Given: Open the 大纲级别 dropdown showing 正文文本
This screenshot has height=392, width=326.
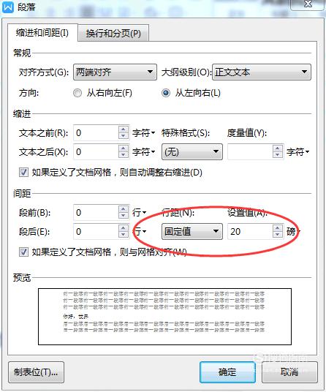Looking at the screenshot, I should pyautogui.click(x=261, y=72).
